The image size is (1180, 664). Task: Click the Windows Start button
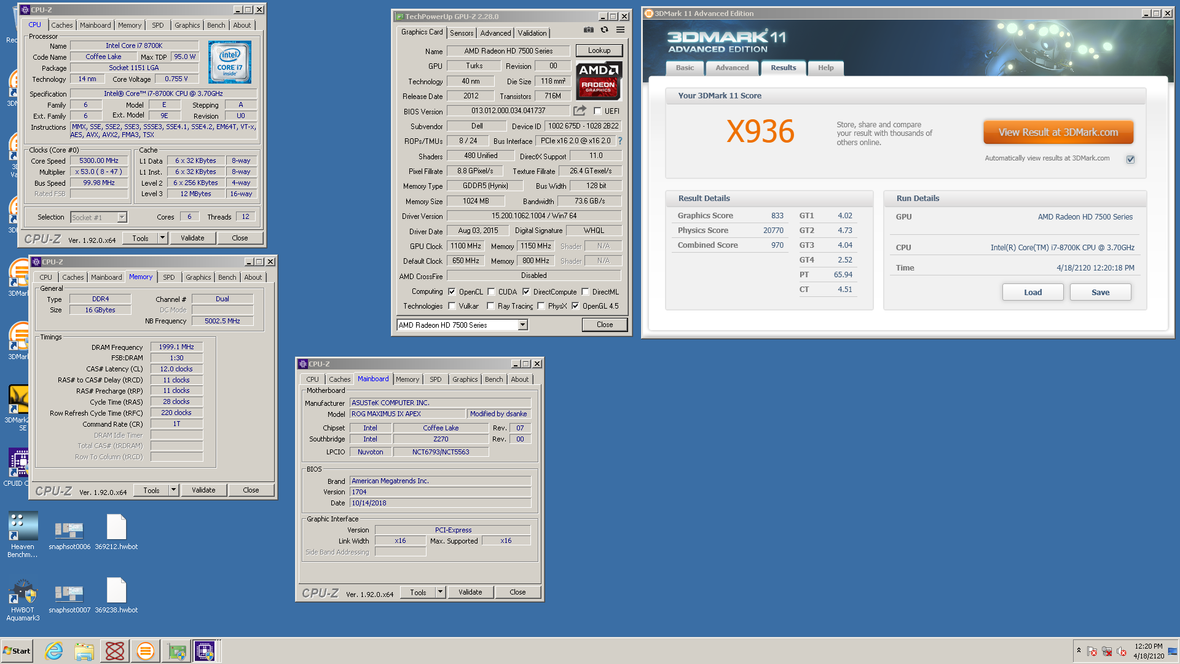point(17,650)
